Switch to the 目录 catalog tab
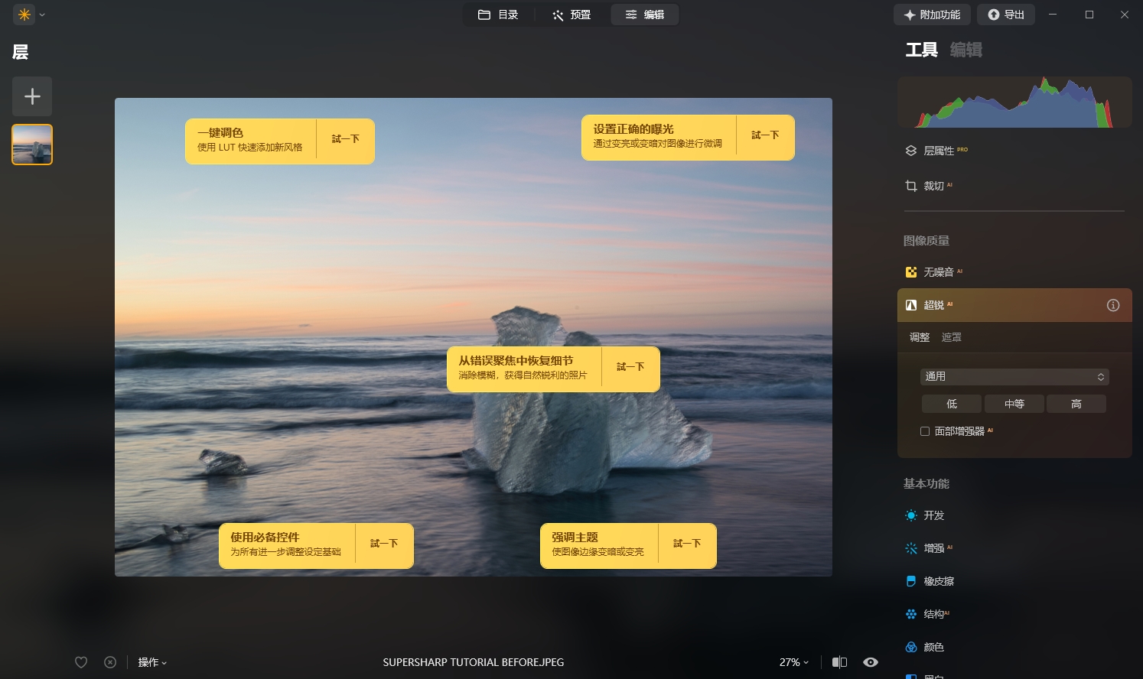The height and width of the screenshot is (679, 1143). (x=498, y=15)
